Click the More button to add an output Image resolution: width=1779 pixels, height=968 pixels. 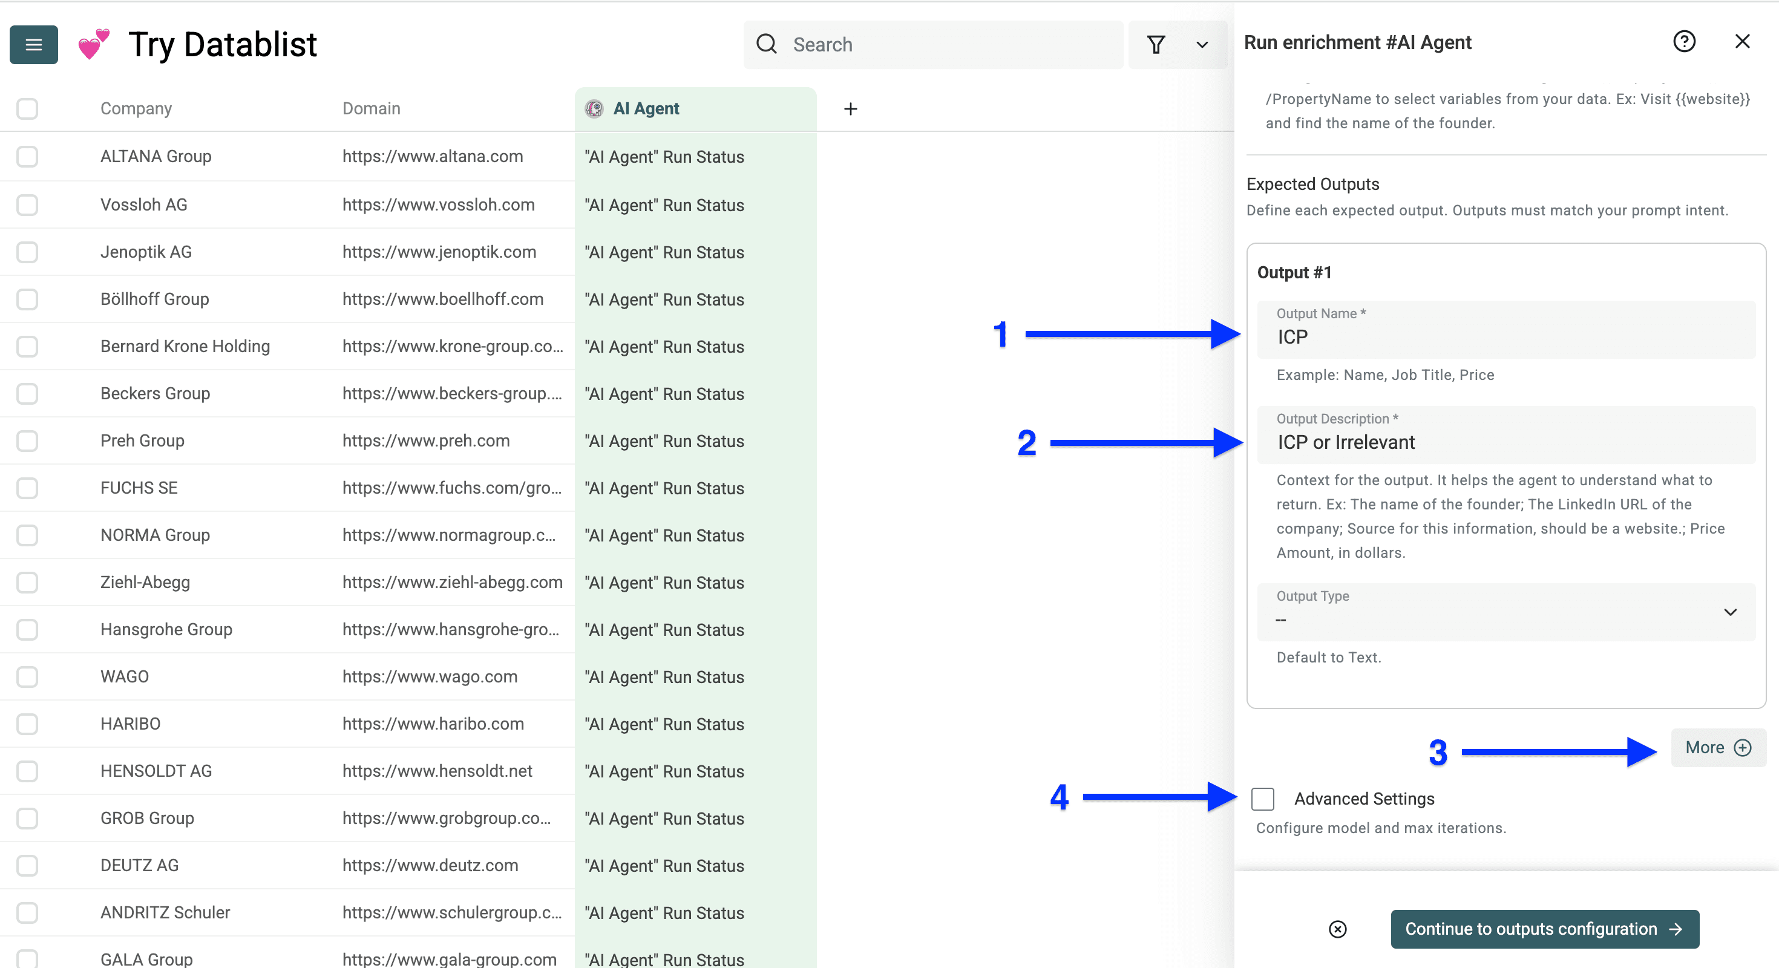(1717, 747)
